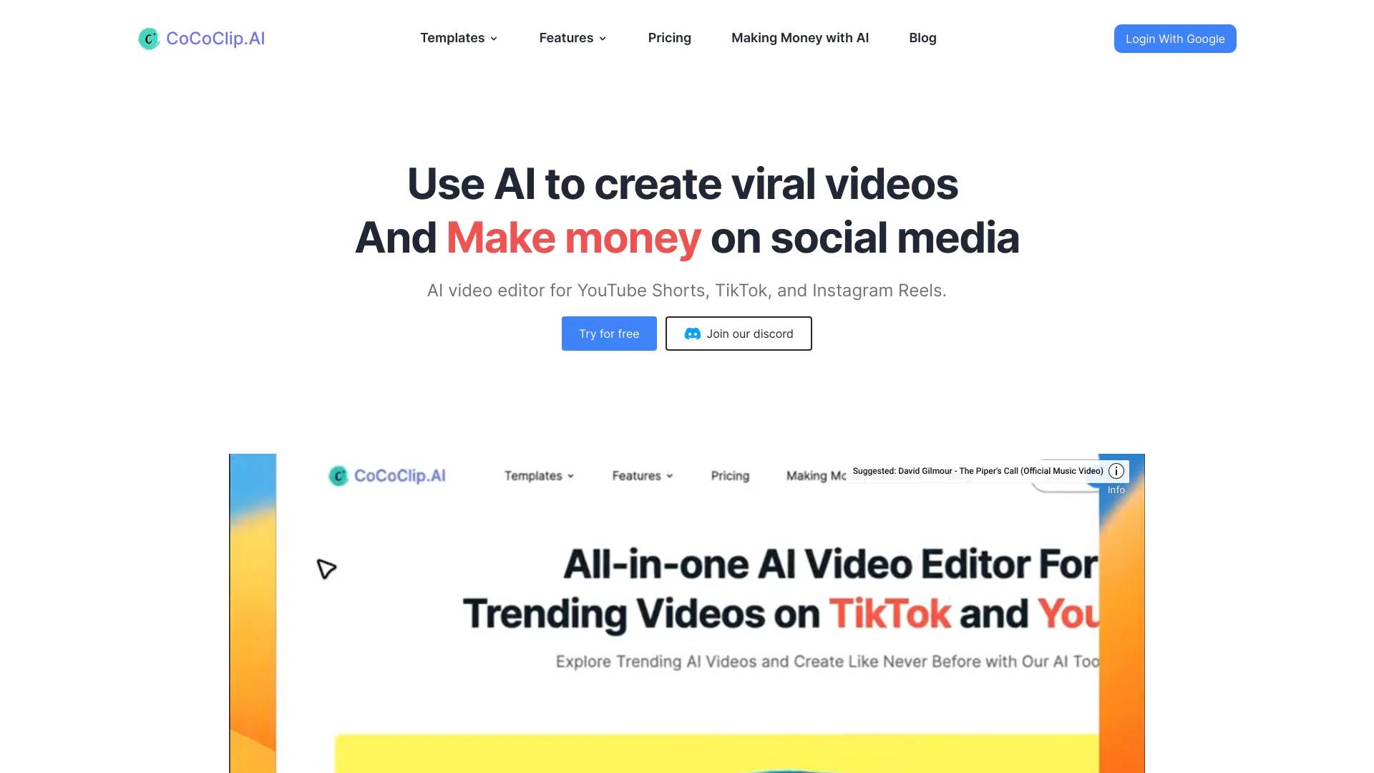Click the Join our discord button

(738, 332)
